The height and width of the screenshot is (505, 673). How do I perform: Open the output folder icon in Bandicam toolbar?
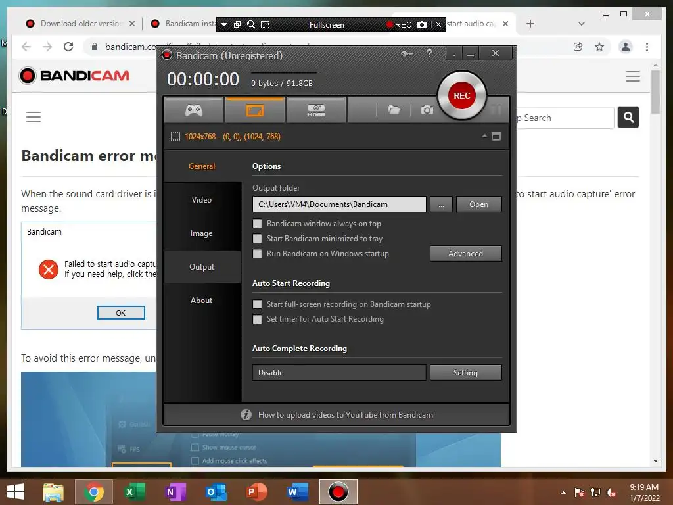(394, 110)
